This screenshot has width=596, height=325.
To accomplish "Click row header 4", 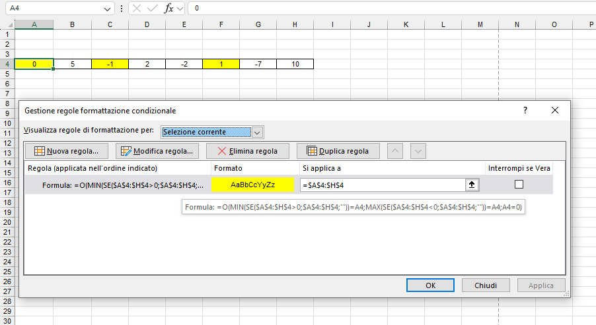I will click(7, 64).
